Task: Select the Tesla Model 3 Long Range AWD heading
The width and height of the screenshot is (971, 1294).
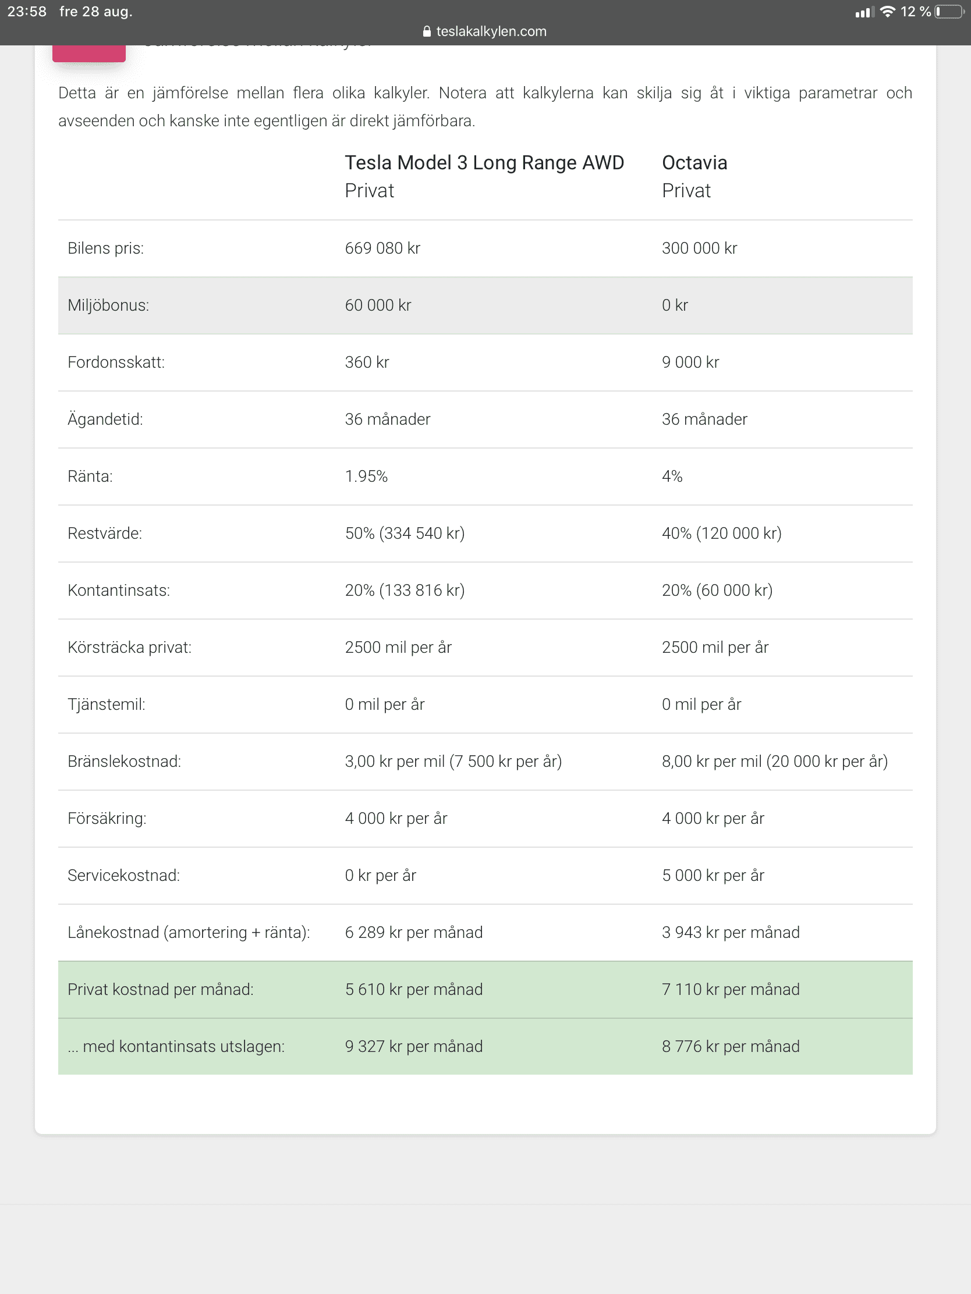Action: click(484, 163)
